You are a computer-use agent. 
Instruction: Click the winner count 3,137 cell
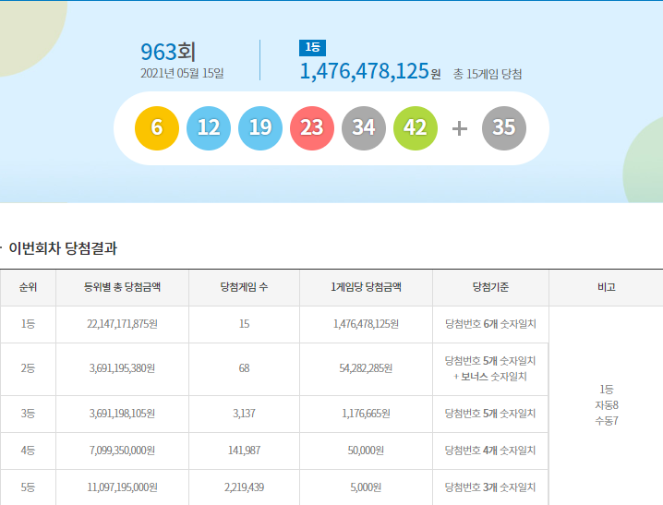tap(244, 414)
